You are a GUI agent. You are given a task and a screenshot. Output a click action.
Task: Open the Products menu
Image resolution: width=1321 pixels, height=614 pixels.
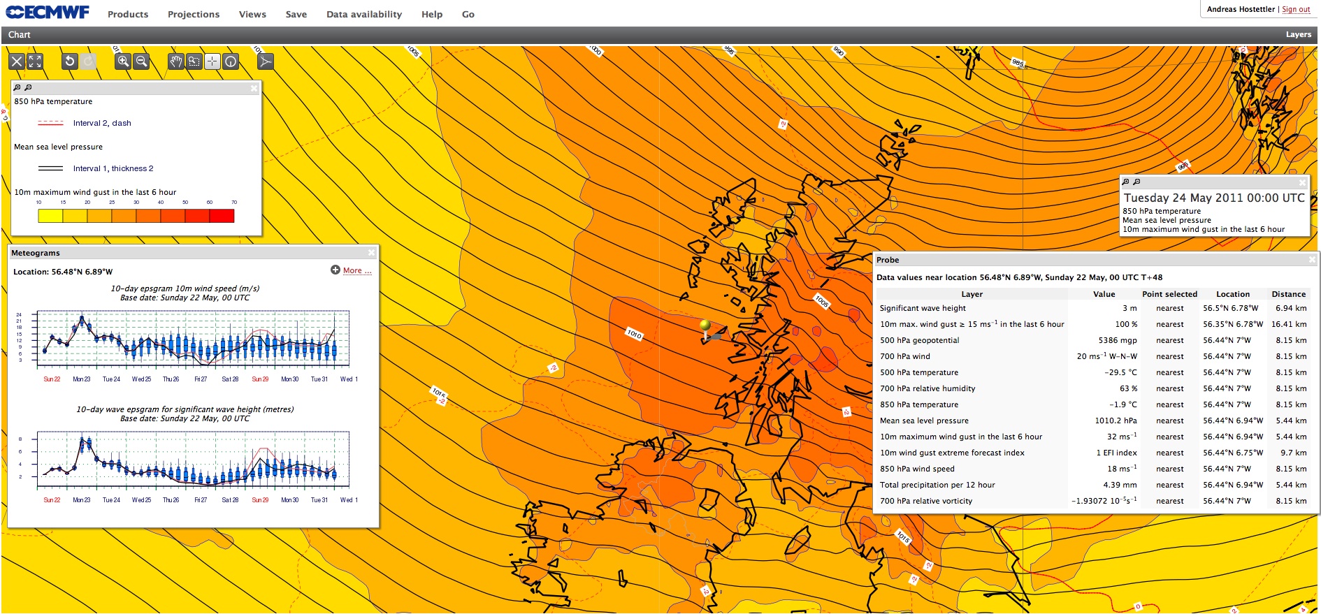pyautogui.click(x=128, y=14)
